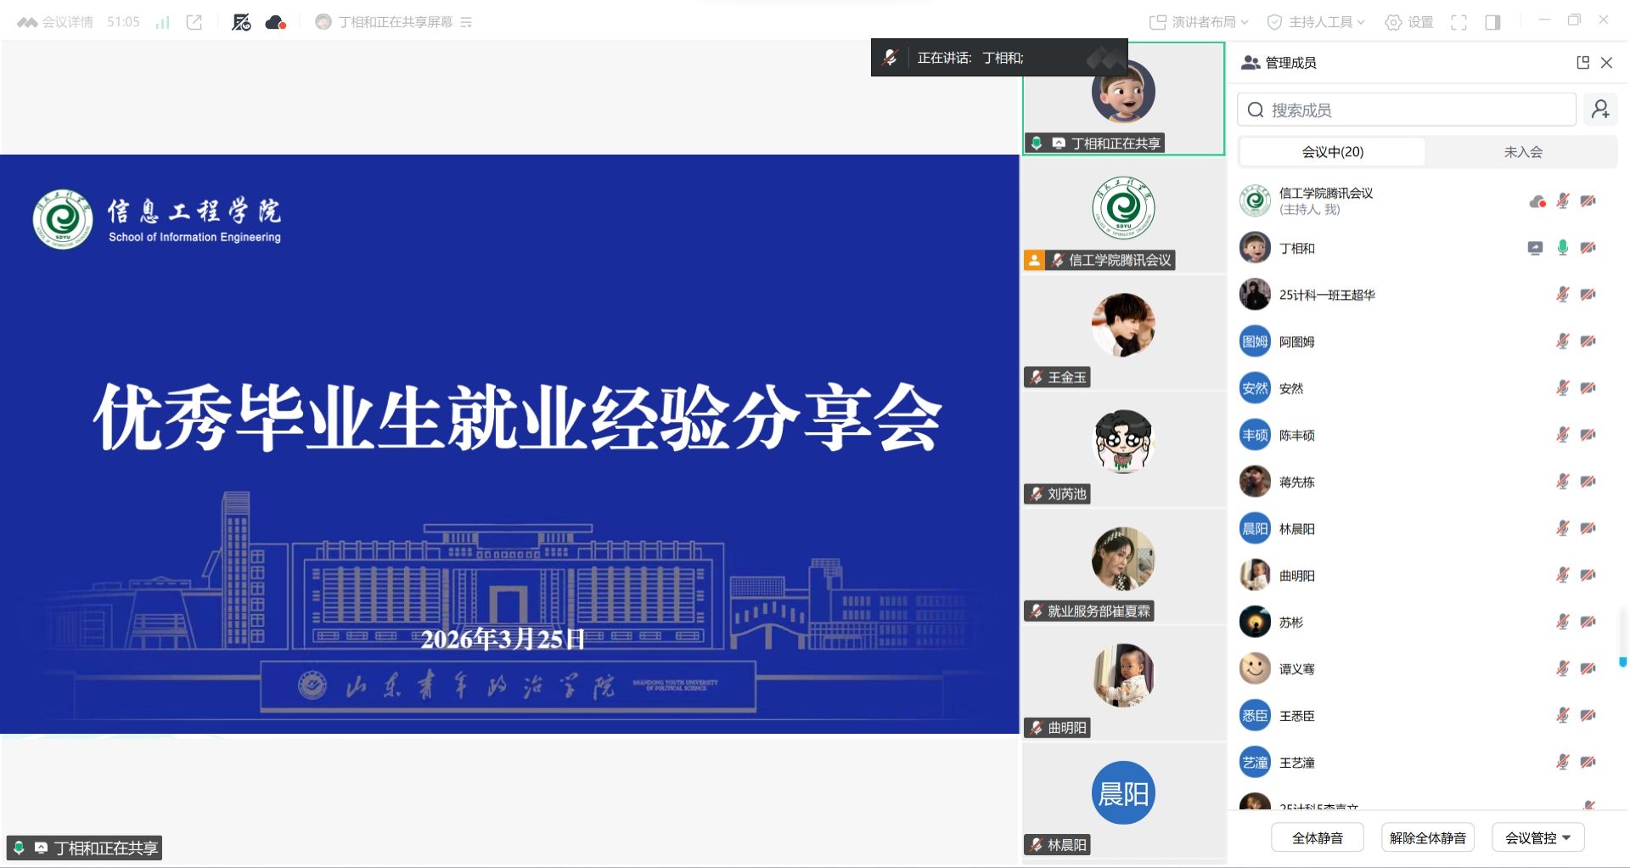The image size is (1630, 868).
Task: Toggle camera for 陈丰硕
Action: click(x=1588, y=435)
